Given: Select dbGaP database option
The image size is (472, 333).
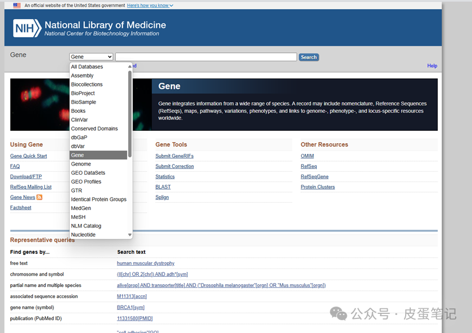Looking at the screenshot, I should tap(98, 138).
